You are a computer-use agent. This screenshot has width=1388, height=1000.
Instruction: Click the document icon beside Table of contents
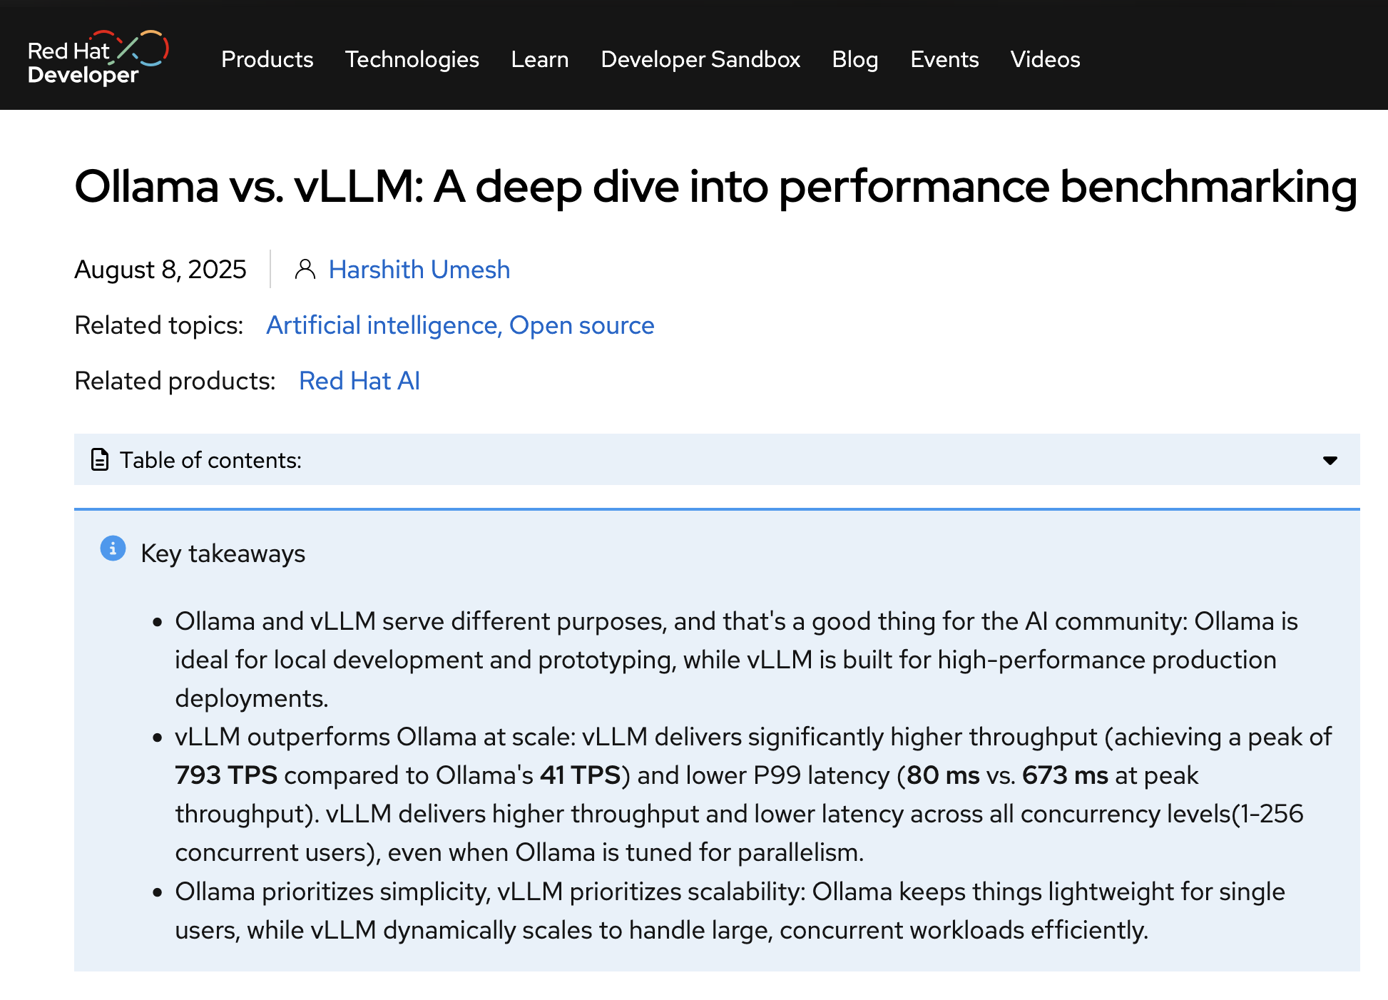(x=100, y=460)
